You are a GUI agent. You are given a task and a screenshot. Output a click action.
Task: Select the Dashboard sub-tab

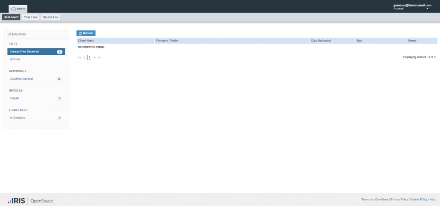coord(11,17)
